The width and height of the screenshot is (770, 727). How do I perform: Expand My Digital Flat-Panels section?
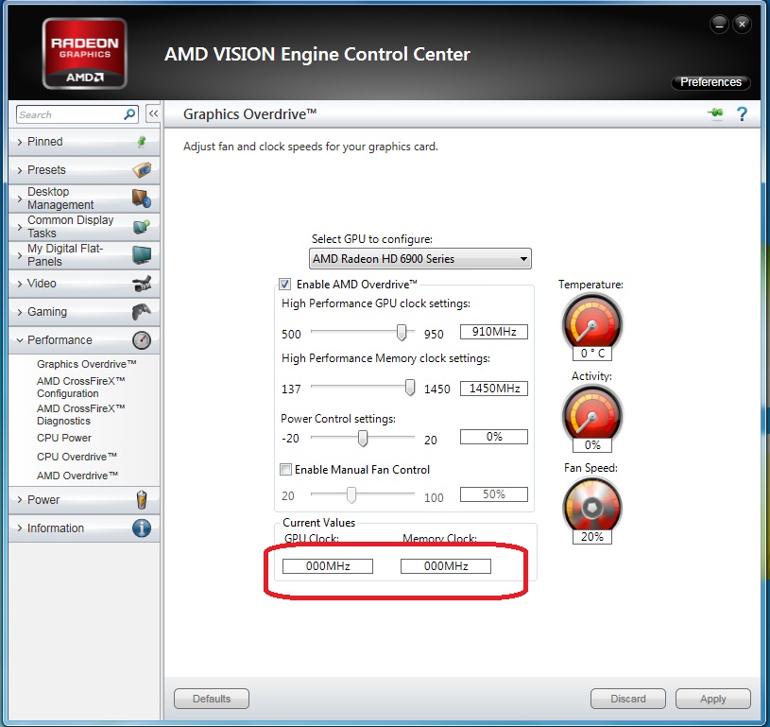[x=84, y=255]
